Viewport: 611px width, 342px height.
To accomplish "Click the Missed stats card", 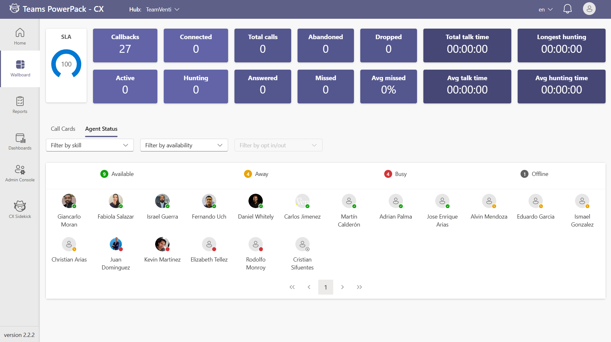I will pyautogui.click(x=326, y=87).
